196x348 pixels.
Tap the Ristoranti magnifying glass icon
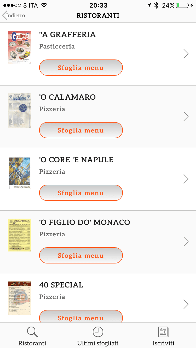coord(32,332)
